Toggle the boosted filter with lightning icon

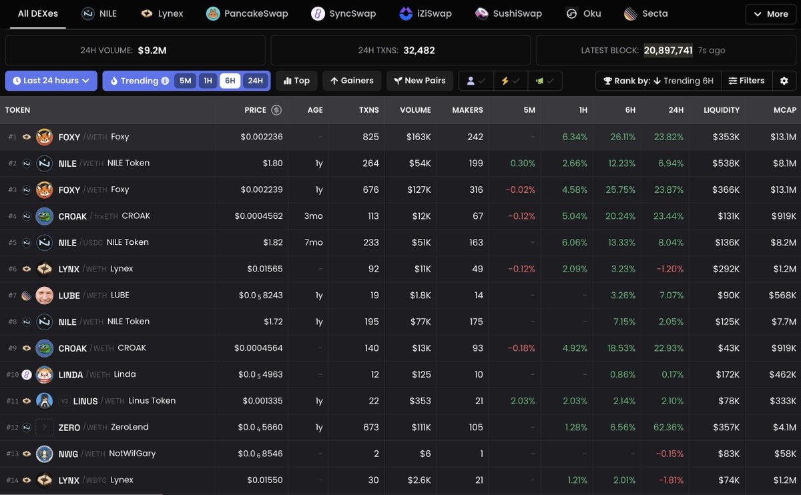(510, 81)
